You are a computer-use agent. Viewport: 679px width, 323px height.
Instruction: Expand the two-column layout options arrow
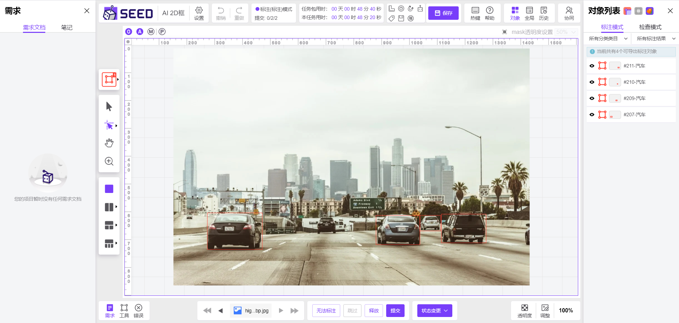(x=116, y=207)
